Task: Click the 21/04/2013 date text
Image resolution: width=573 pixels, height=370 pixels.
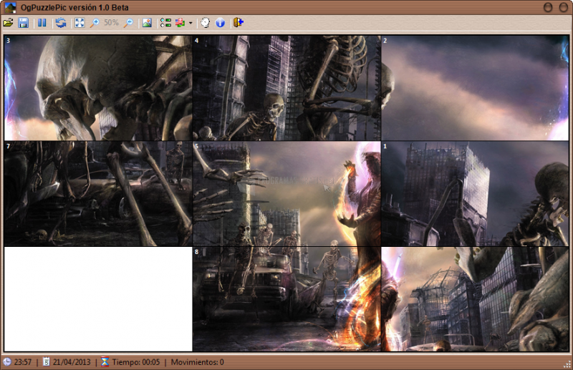Action: [x=72, y=362]
